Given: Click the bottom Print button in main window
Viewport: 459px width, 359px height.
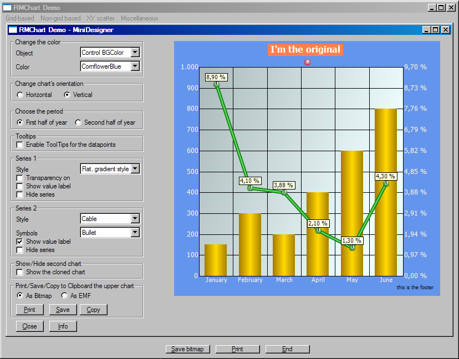Looking at the screenshot, I should [x=237, y=349].
